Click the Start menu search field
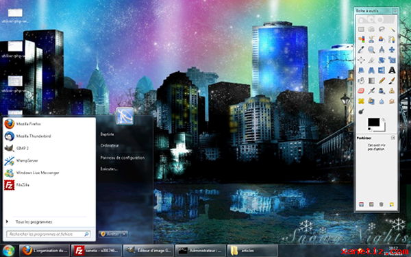Screen dimensions: 411x257 tap(49, 234)
